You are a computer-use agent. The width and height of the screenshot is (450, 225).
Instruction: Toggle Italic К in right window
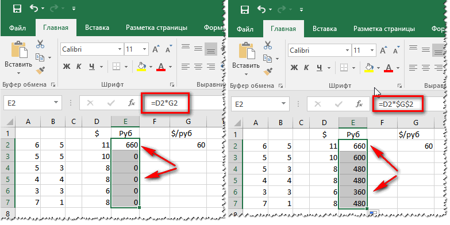306,68
